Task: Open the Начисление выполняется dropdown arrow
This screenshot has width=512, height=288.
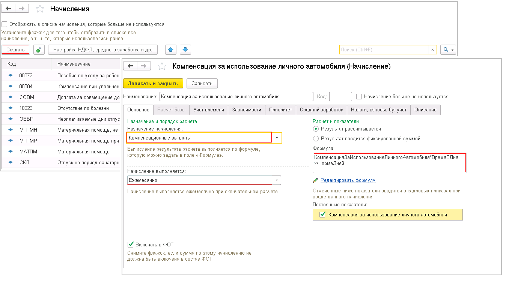Action: 277,180
